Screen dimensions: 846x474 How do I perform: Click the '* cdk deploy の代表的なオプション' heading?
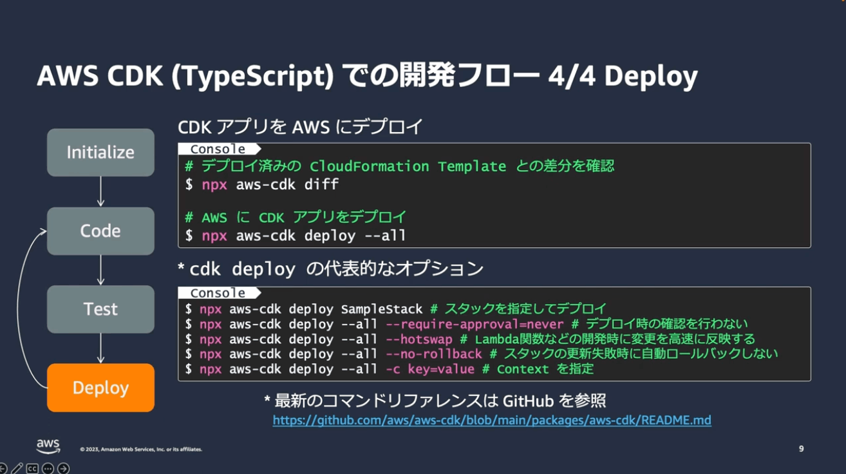[x=330, y=269]
